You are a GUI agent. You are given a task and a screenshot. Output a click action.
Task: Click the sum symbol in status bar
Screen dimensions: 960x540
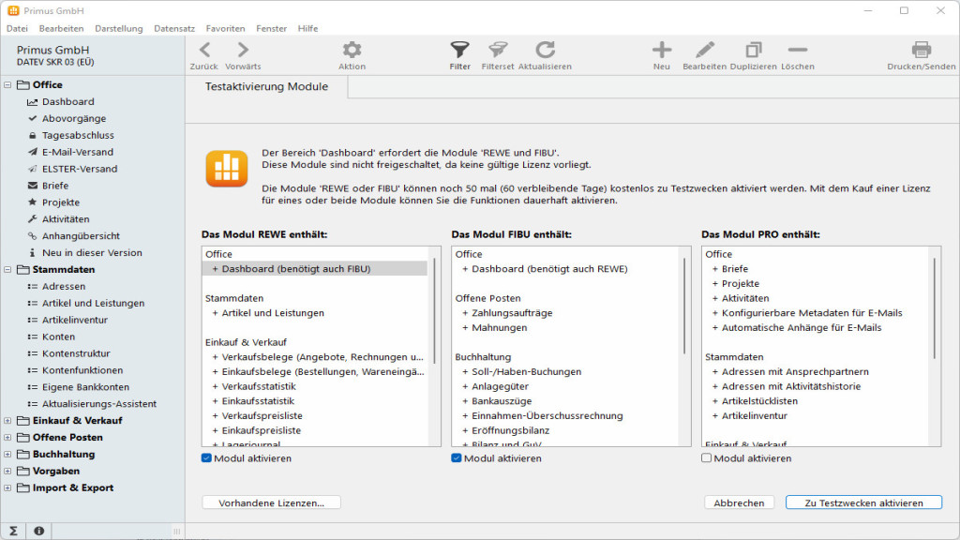click(x=14, y=531)
